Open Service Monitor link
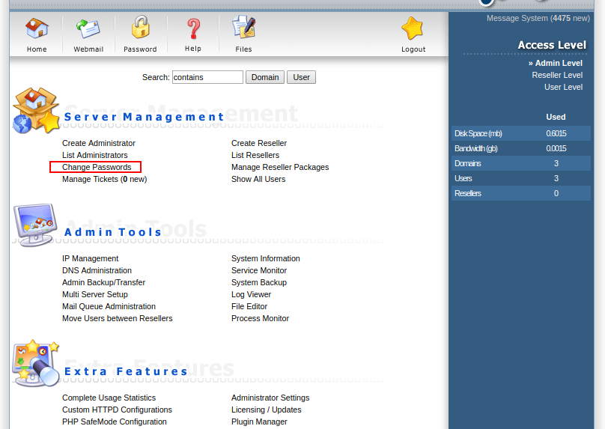The width and height of the screenshot is (605, 429). [x=259, y=270]
